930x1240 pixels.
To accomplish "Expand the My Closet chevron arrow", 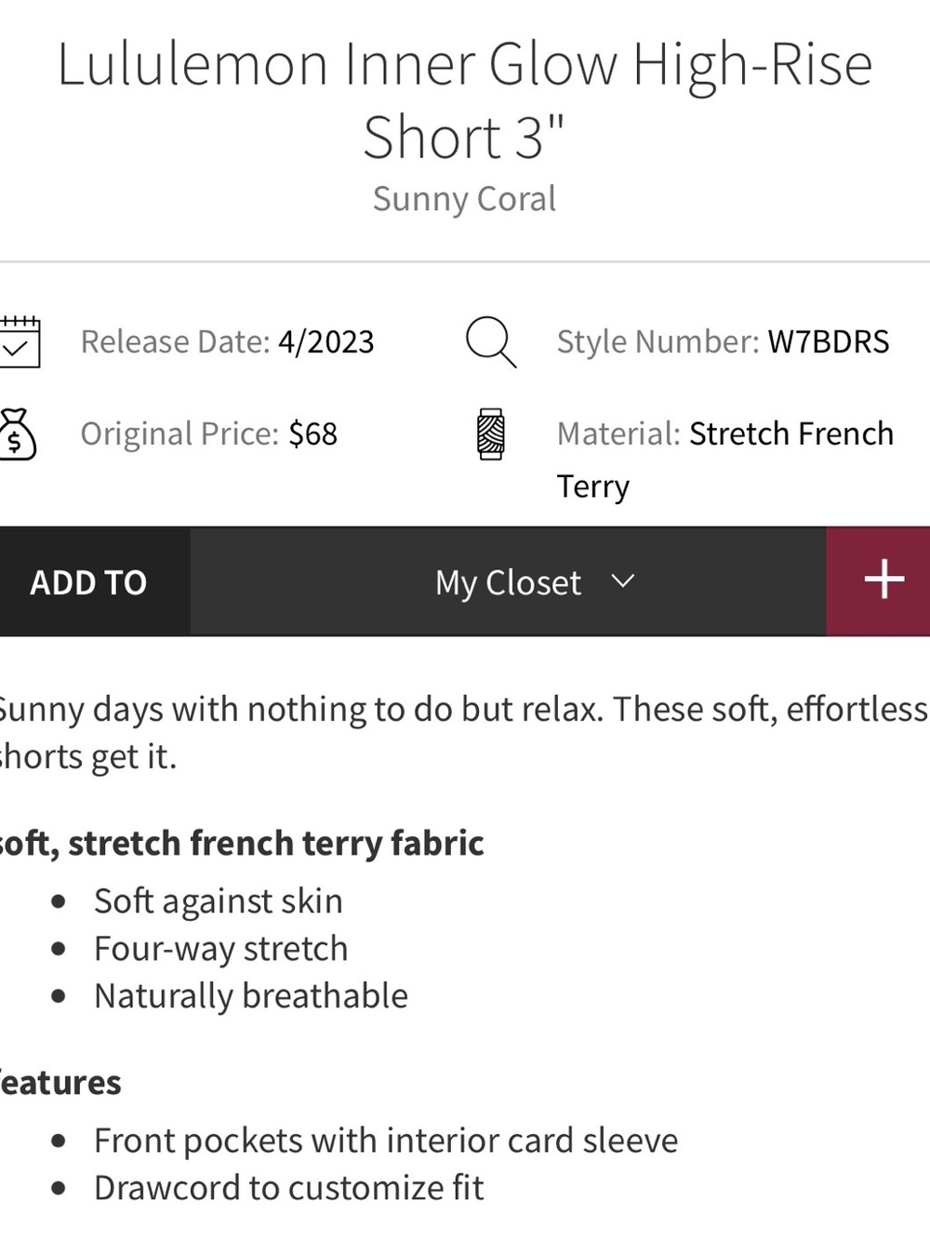I will click(x=622, y=581).
